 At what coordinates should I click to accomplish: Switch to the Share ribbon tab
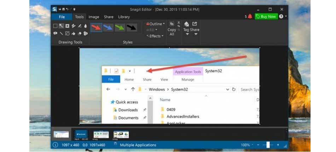(109, 17)
